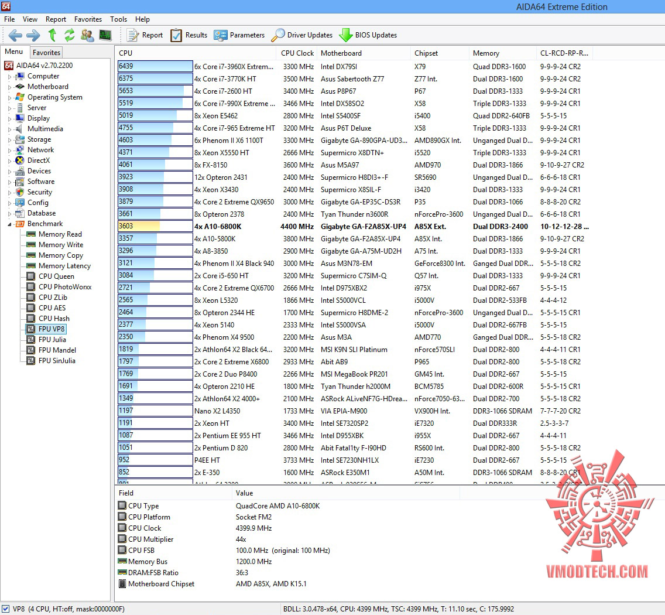Click the CL-RCD-RP-R... column header

click(564, 53)
